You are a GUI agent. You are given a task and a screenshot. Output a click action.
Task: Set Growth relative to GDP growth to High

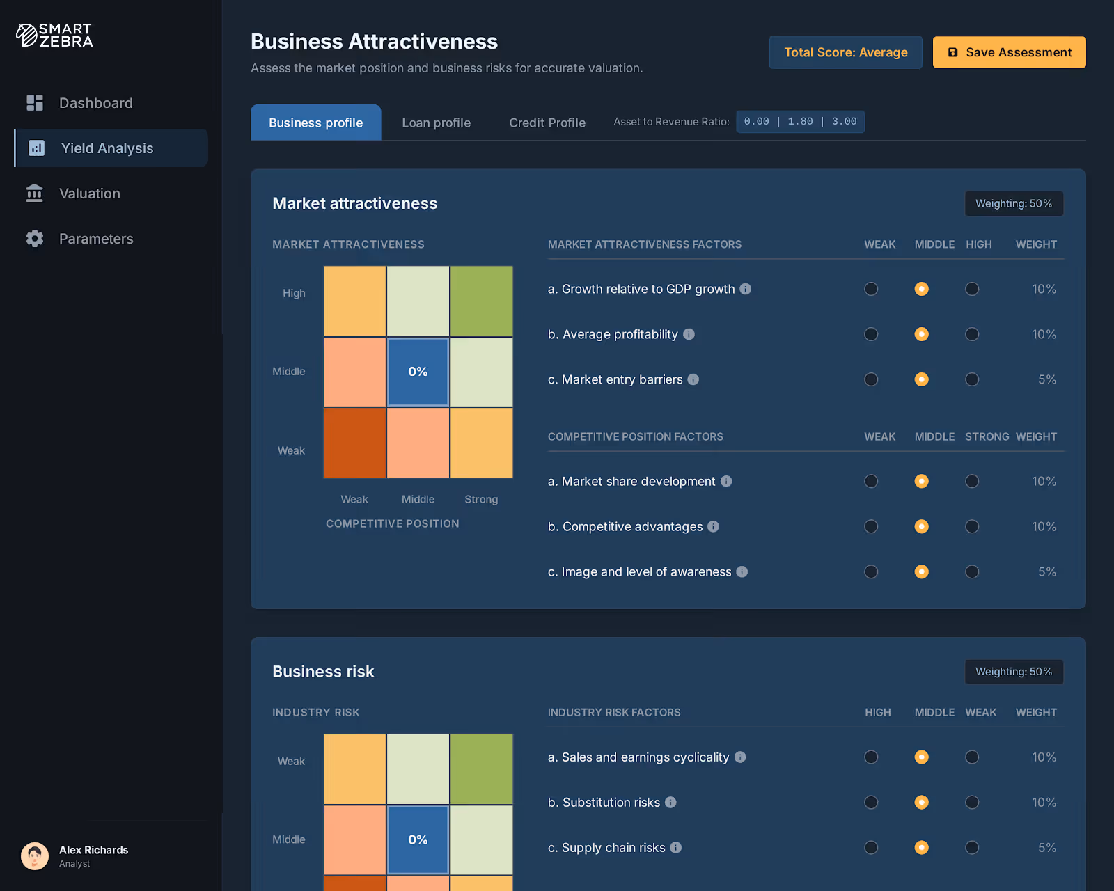pyautogui.click(x=972, y=289)
